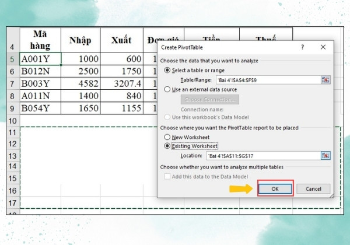Close the Create PivotTable dialog
This screenshot has height=245, width=350.
[x=323, y=47]
